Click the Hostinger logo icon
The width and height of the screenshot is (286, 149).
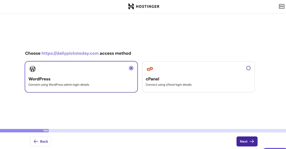tap(131, 6)
